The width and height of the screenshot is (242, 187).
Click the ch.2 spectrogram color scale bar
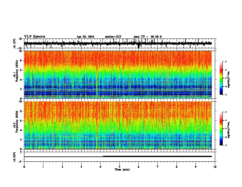point(221,129)
